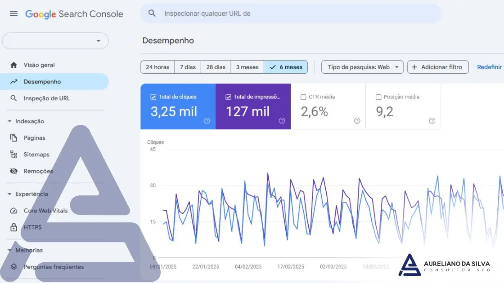Image resolution: width=504 pixels, height=283 pixels.
Task: Click the Remoções hidden-eye icon
Action: coord(13,171)
